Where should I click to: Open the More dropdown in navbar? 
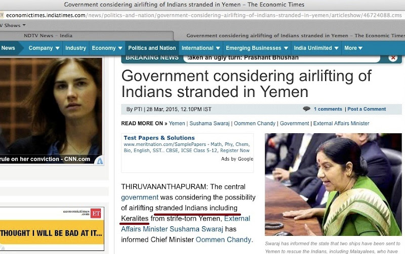[x=353, y=48]
